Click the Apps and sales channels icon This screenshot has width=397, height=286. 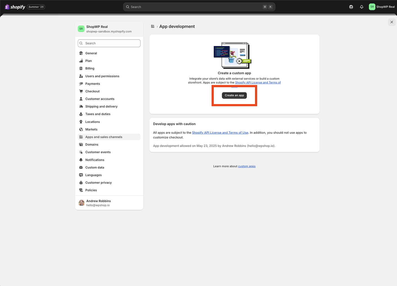pos(81,137)
